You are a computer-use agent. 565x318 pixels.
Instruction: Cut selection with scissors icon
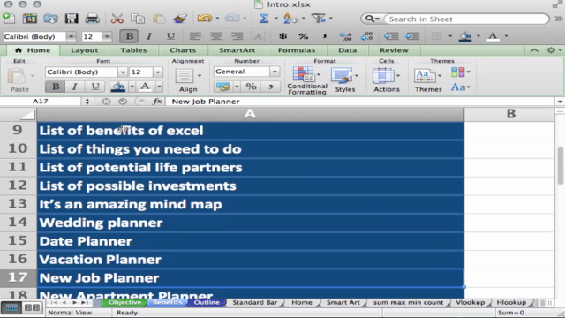117,18
